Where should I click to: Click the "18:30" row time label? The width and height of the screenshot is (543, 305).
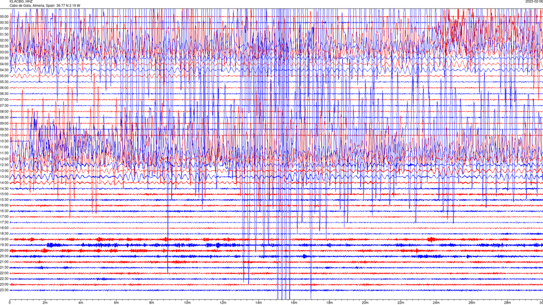4,233
